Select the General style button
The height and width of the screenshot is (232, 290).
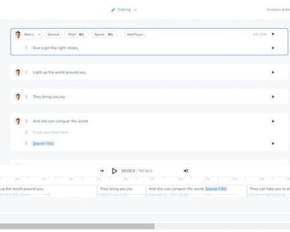coord(53,35)
